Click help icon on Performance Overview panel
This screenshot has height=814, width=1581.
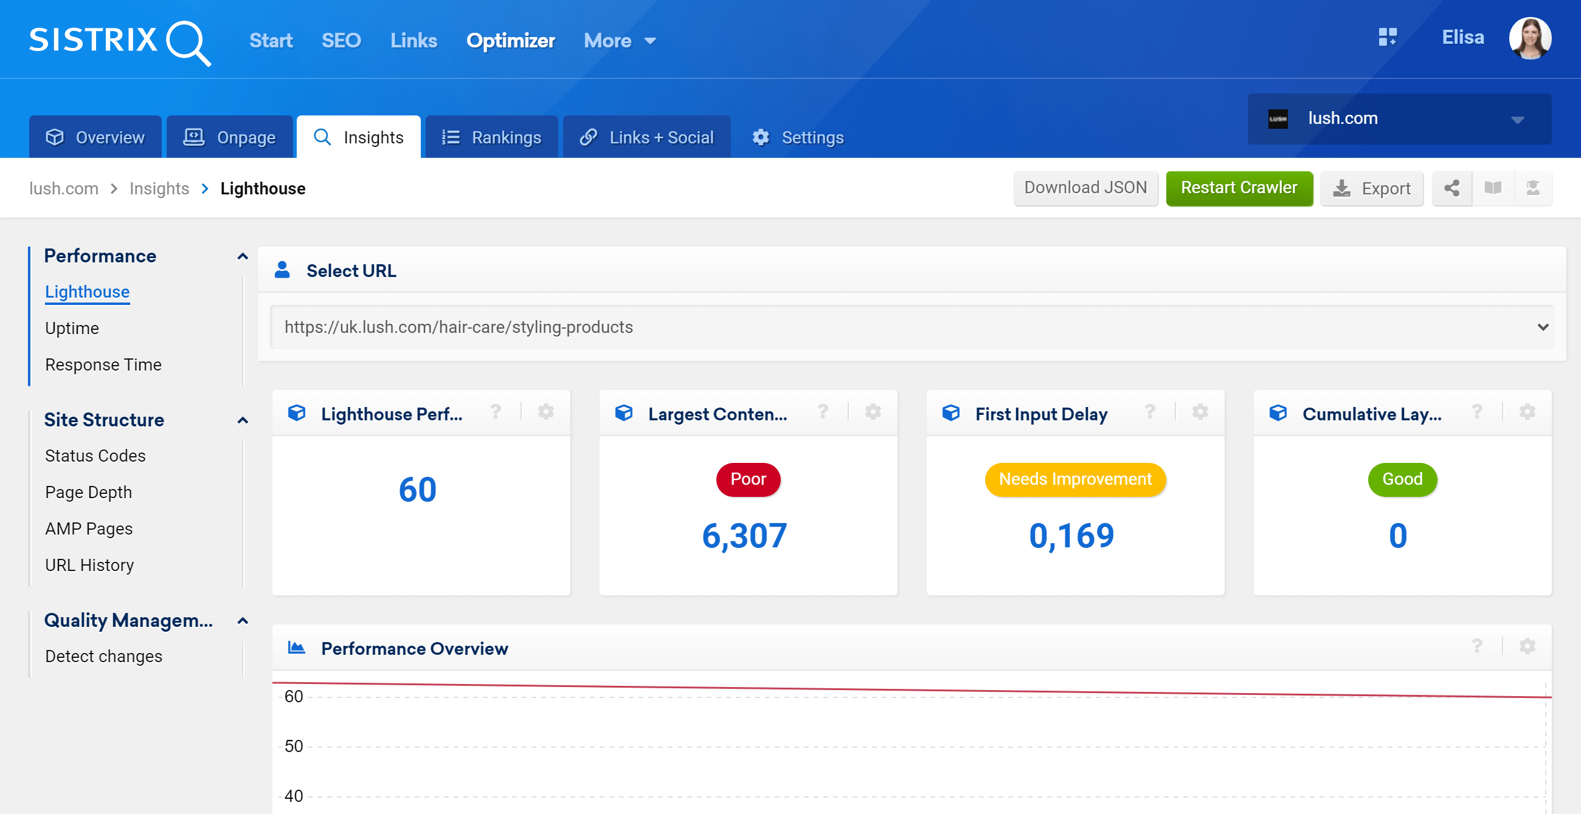point(1477,646)
